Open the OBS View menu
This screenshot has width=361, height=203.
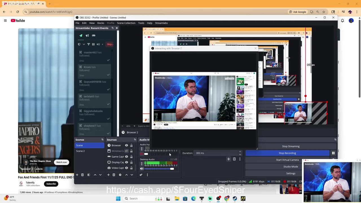click(x=92, y=23)
